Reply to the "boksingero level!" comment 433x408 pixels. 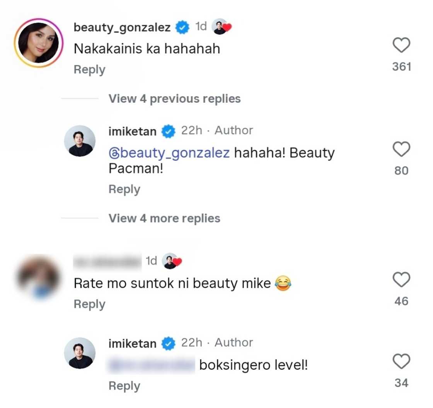point(124,385)
